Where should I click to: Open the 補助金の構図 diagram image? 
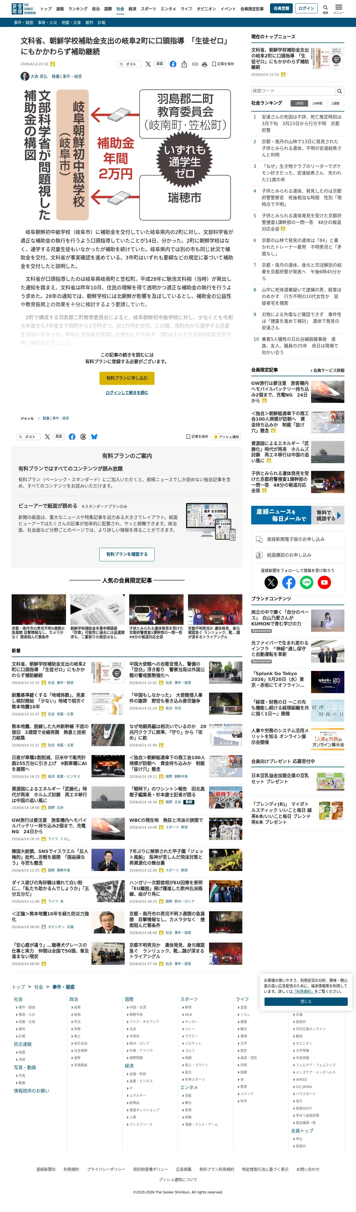pyautogui.click(x=127, y=155)
